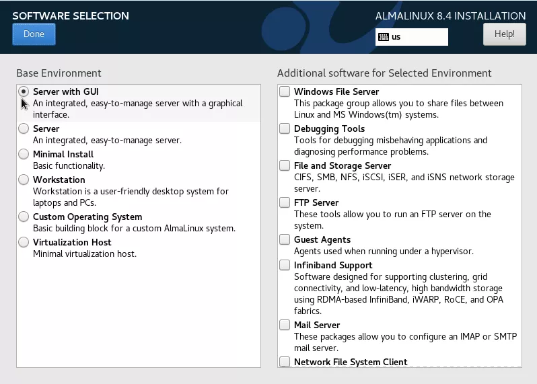Click the 'Workstation' label text

coord(59,180)
